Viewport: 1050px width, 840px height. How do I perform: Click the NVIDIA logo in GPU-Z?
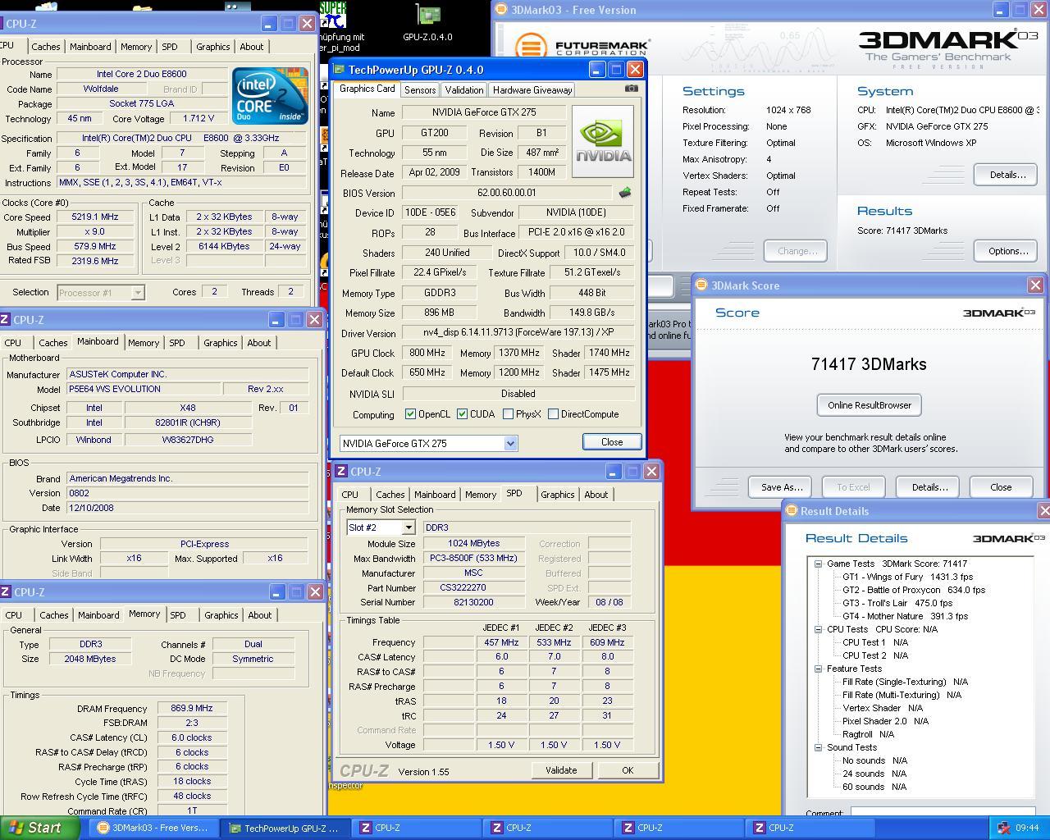[x=603, y=141]
